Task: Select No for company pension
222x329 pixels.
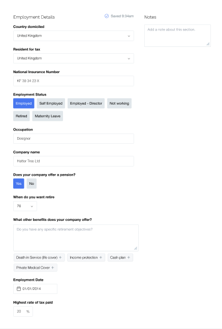Action: coord(31,184)
